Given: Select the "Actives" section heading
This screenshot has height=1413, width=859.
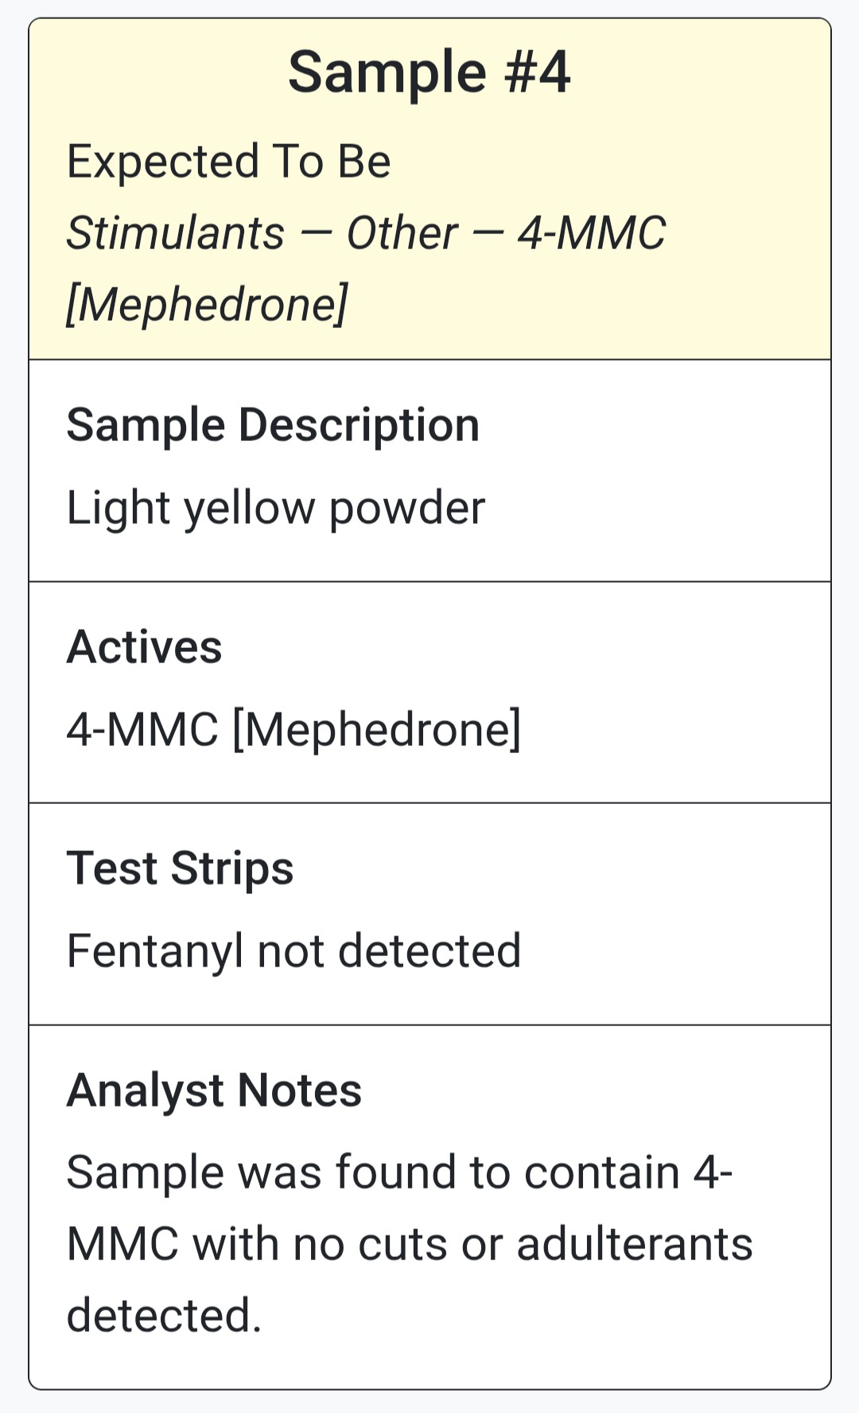Looking at the screenshot, I should (x=144, y=646).
